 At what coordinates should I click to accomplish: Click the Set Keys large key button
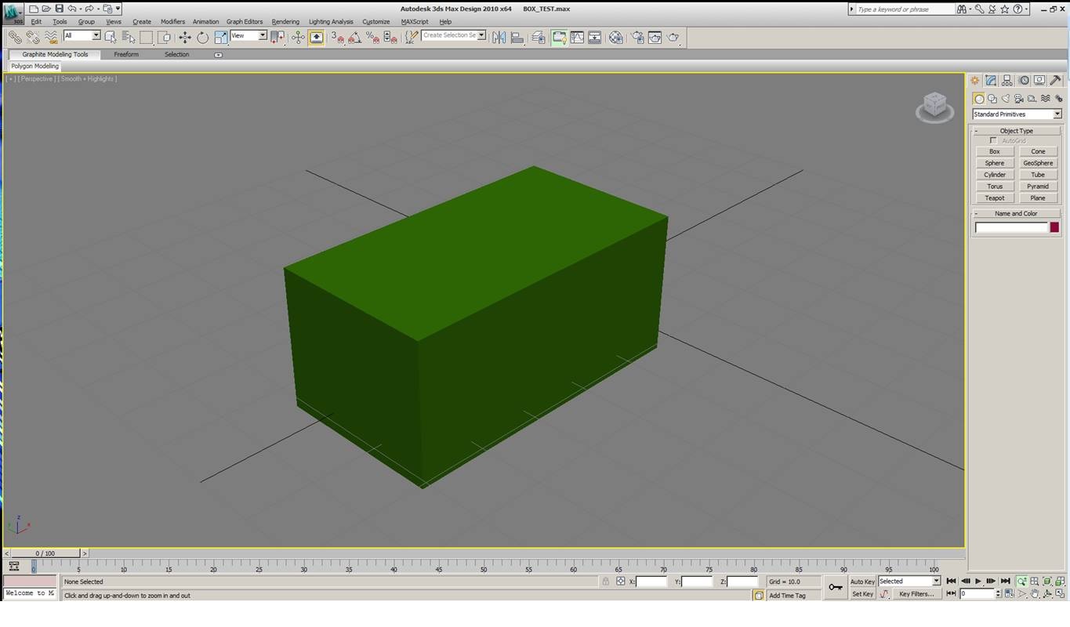[836, 587]
